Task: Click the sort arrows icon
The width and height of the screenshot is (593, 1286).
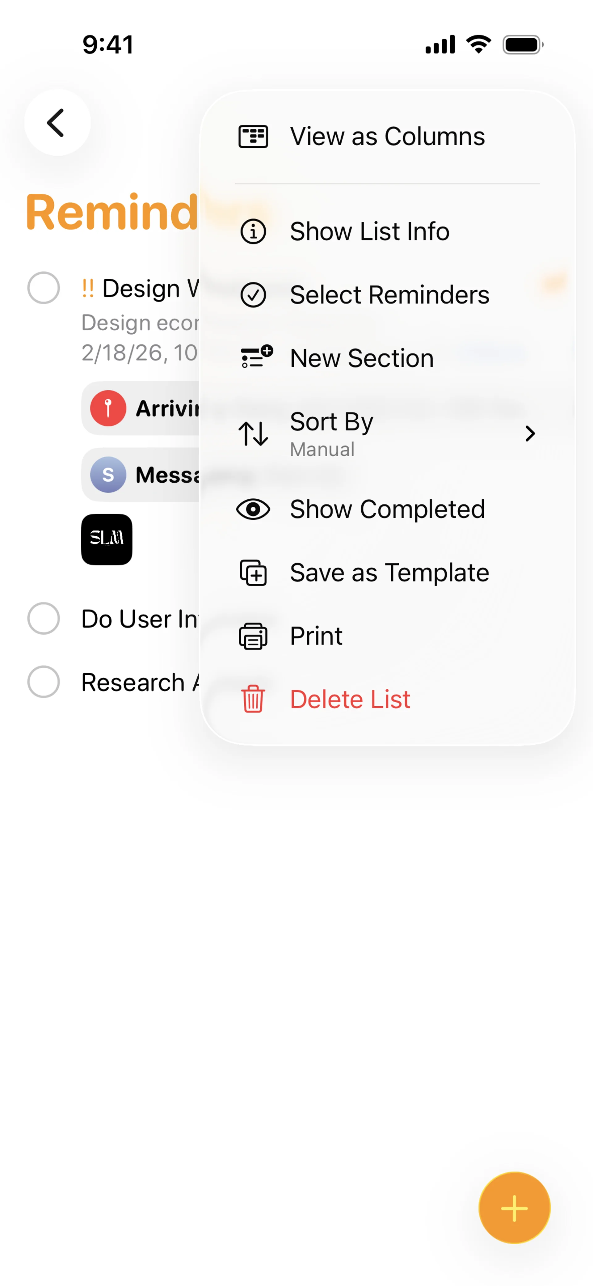Action: (253, 433)
